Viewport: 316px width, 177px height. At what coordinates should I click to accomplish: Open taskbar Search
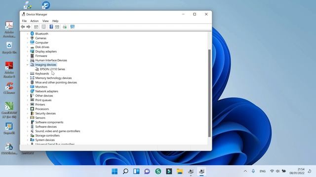tap(125, 171)
